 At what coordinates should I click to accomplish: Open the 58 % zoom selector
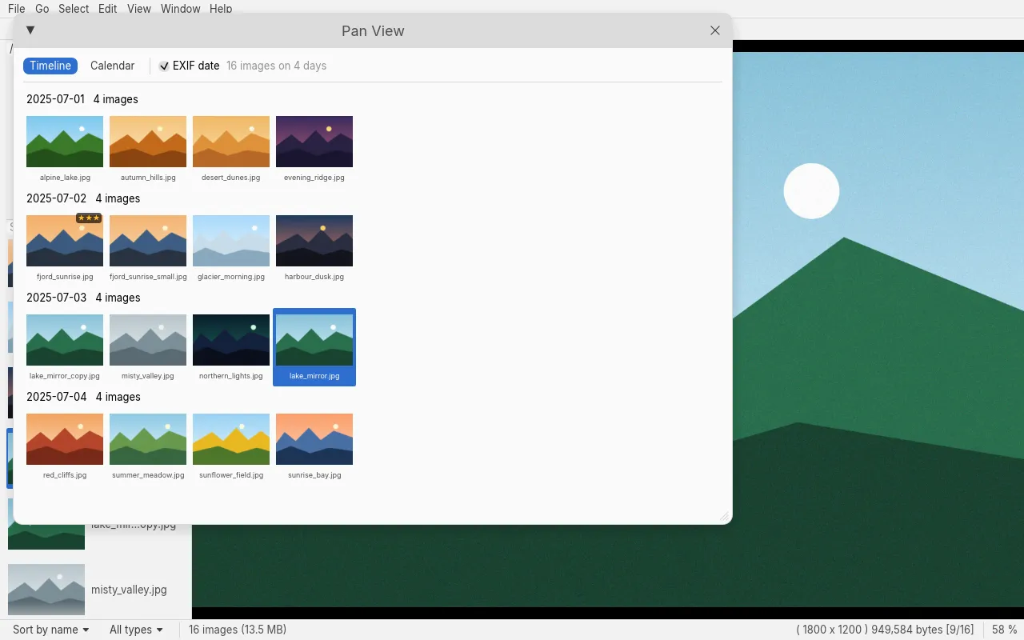point(1005,630)
